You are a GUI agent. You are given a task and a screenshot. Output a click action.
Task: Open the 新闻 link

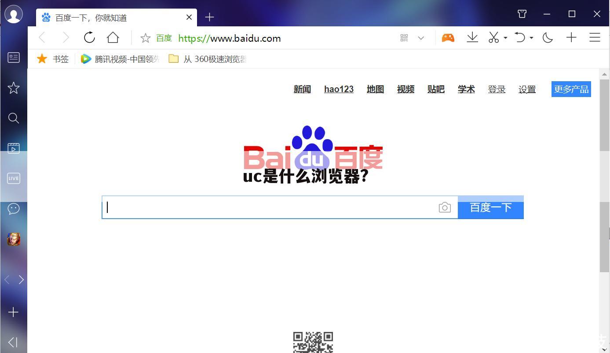tap(302, 89)
